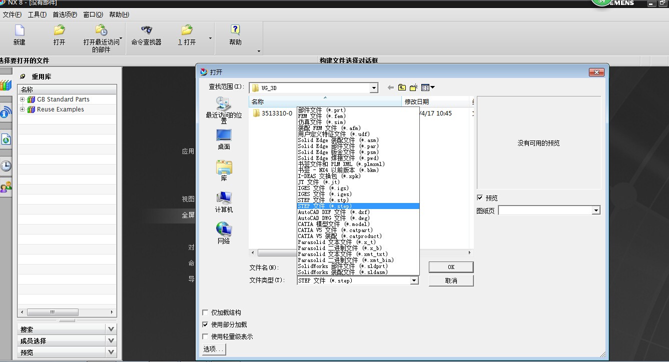
Task: Choose IGES 文件 (*.igs) file type
Action: (358, 188)
